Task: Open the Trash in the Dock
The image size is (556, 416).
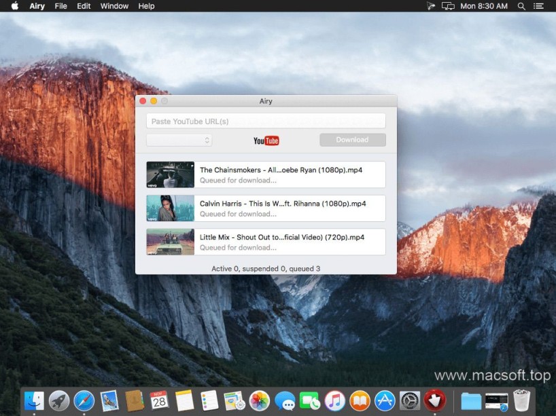Action: 521,400
